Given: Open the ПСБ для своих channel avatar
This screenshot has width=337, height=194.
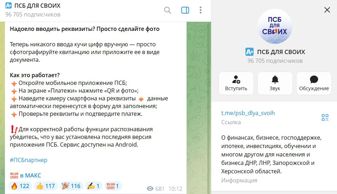Looking at the screenshot, I should 275,26.
